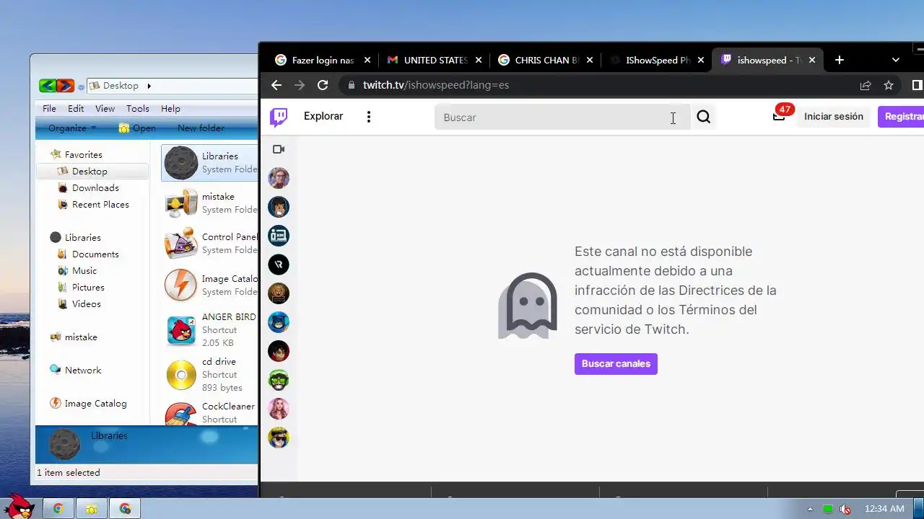Click the muted volume tray icon
This screenshot has height=519, width=924.
click(x=845, y=509)
